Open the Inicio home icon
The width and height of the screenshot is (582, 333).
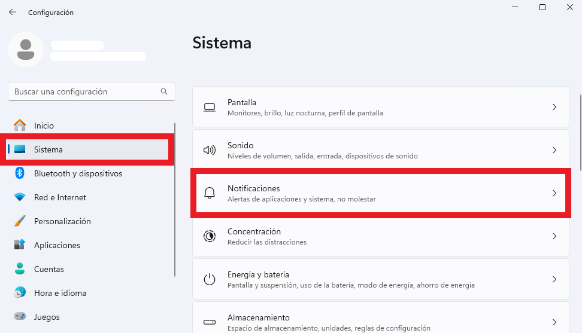click(x=20, y=125)
